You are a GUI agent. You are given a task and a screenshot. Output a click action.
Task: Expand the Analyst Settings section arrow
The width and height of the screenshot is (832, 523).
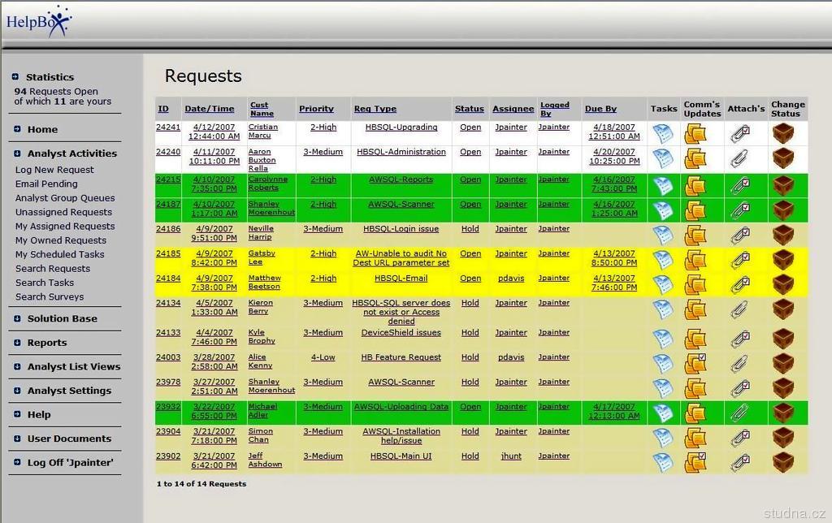pos(17,391)
